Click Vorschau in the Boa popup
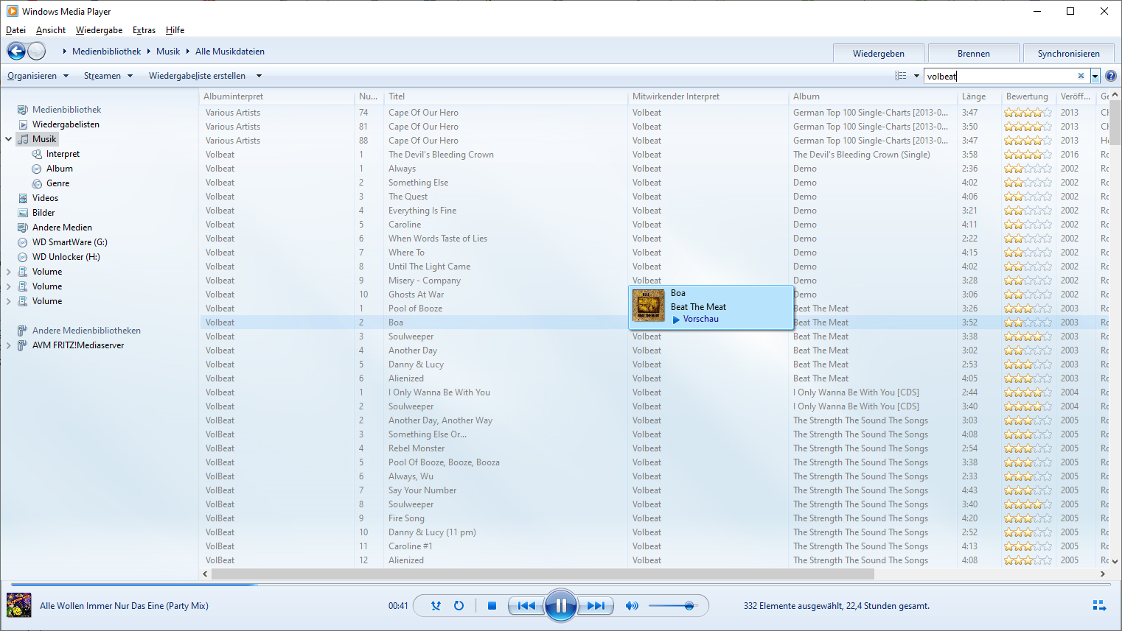Image resolution: width=1122 pixels, height=631 pixels. 700,319
